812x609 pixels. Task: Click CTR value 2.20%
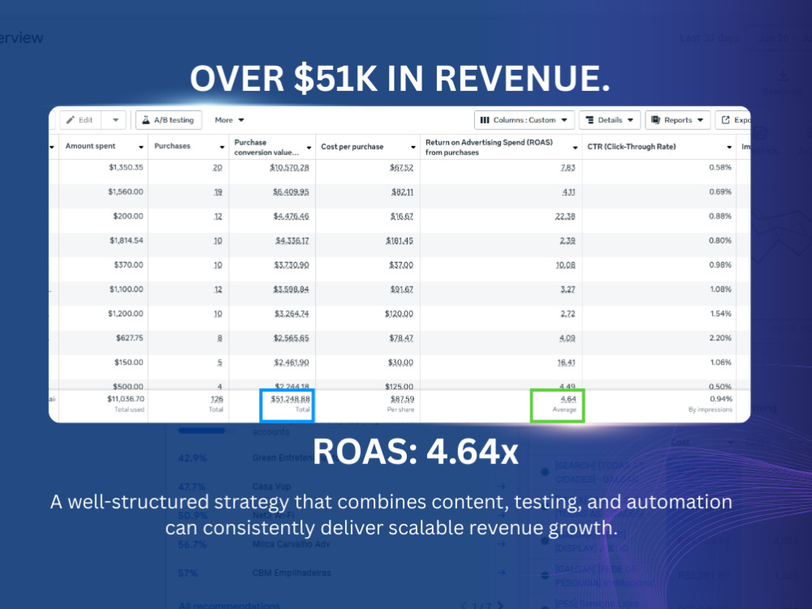pos(719,338)
